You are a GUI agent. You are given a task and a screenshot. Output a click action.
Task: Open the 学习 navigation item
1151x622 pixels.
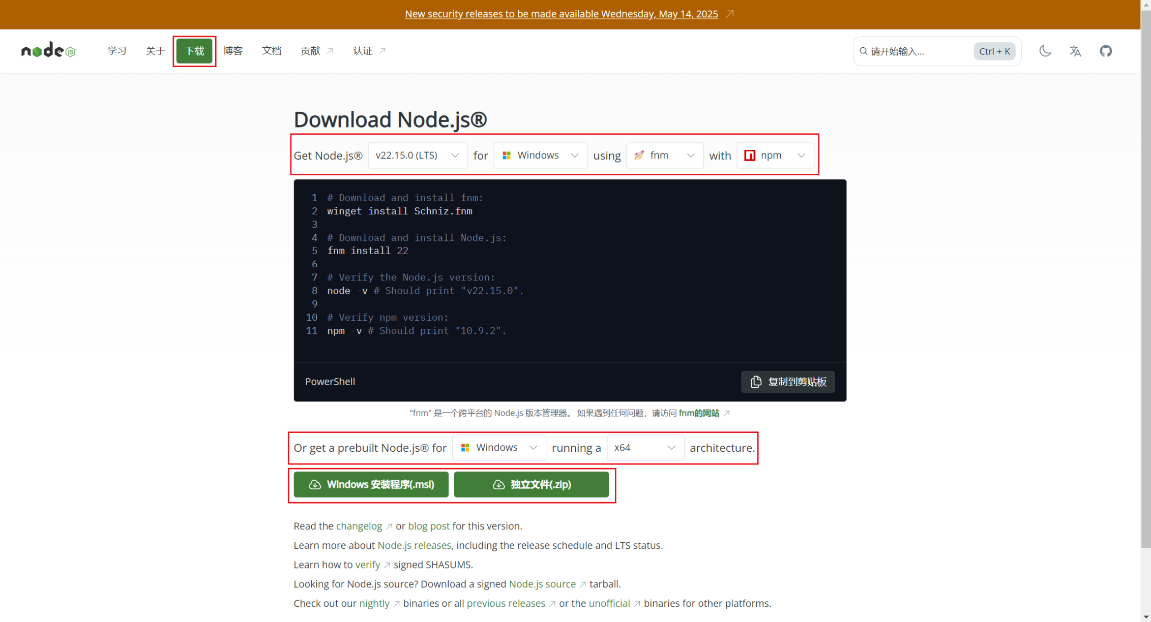coord(116,51)
